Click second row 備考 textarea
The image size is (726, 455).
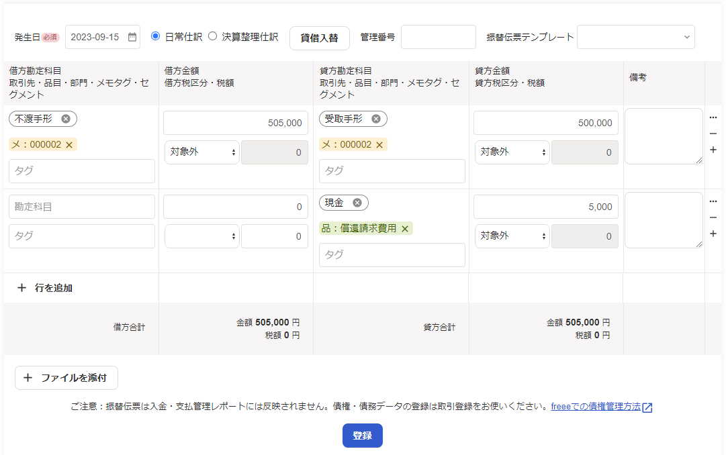664,220
